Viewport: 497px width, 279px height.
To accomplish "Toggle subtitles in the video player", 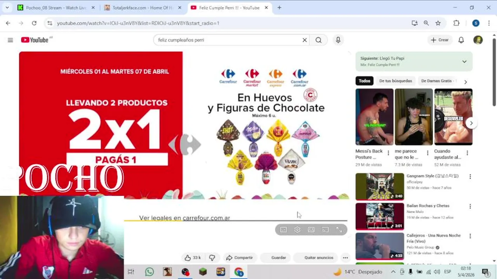I will point(283,230).
